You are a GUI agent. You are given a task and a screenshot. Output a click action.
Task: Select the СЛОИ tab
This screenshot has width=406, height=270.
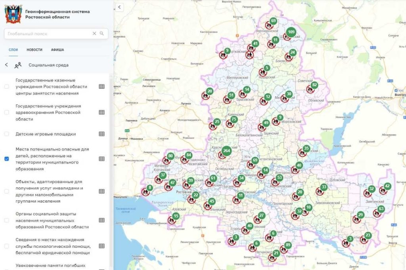[x=13, y=49]
